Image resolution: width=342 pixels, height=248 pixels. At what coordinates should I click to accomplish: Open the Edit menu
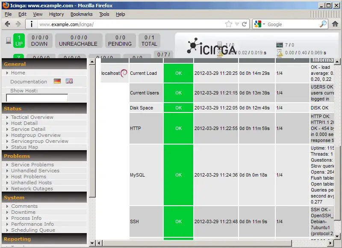[22, 14]
